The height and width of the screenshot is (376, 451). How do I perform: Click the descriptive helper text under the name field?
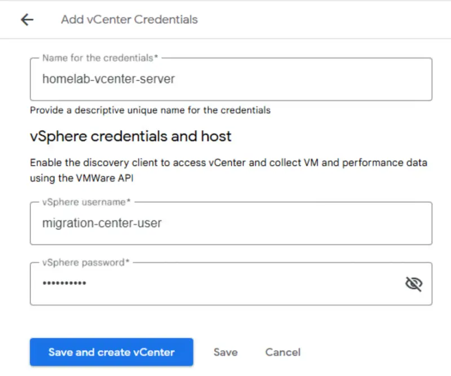tap(150, 110)
